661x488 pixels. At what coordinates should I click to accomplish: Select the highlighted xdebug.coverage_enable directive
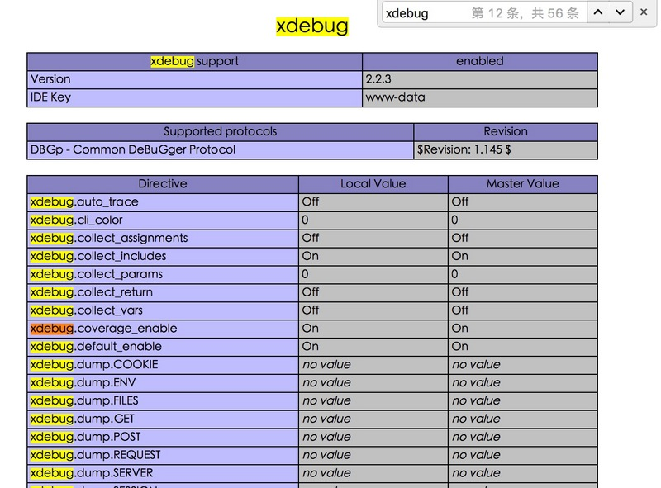click(x=163, y=329)
